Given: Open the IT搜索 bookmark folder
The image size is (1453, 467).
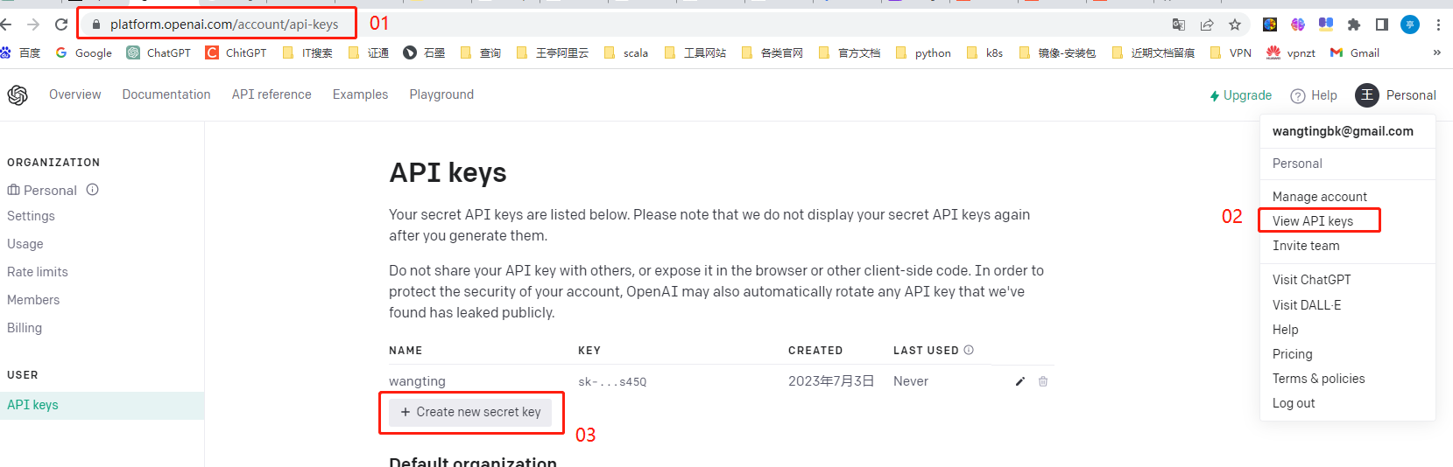Looking at the screenshot, I should pos(307,52).
